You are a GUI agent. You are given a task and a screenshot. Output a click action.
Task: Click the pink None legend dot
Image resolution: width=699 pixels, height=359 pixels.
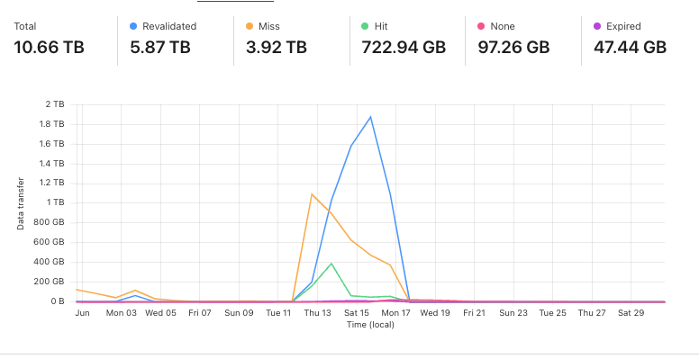point(481,26)
